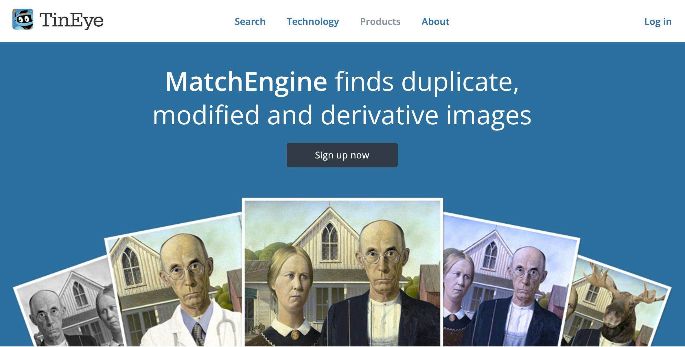Click the woman's brooch in center painting
Screen dimensions: 685x347
coord(295,335)
